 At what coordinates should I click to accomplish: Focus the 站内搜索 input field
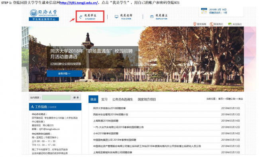56,97
